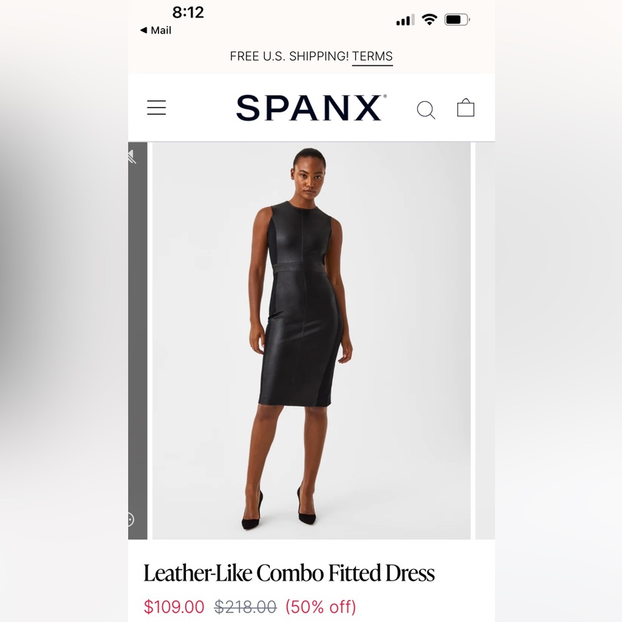
Task: Open the main black dress product photo
Action: [x=312, y=341]
